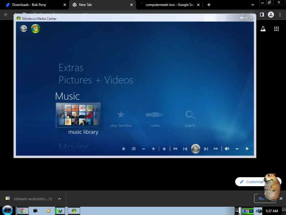The image size is (286, 215).
Task: Skip to previous track
Action: click(185, 149)
